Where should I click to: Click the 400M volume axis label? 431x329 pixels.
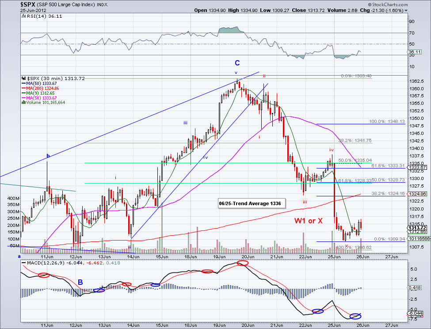pyautogui.click(x=13, y=198)
